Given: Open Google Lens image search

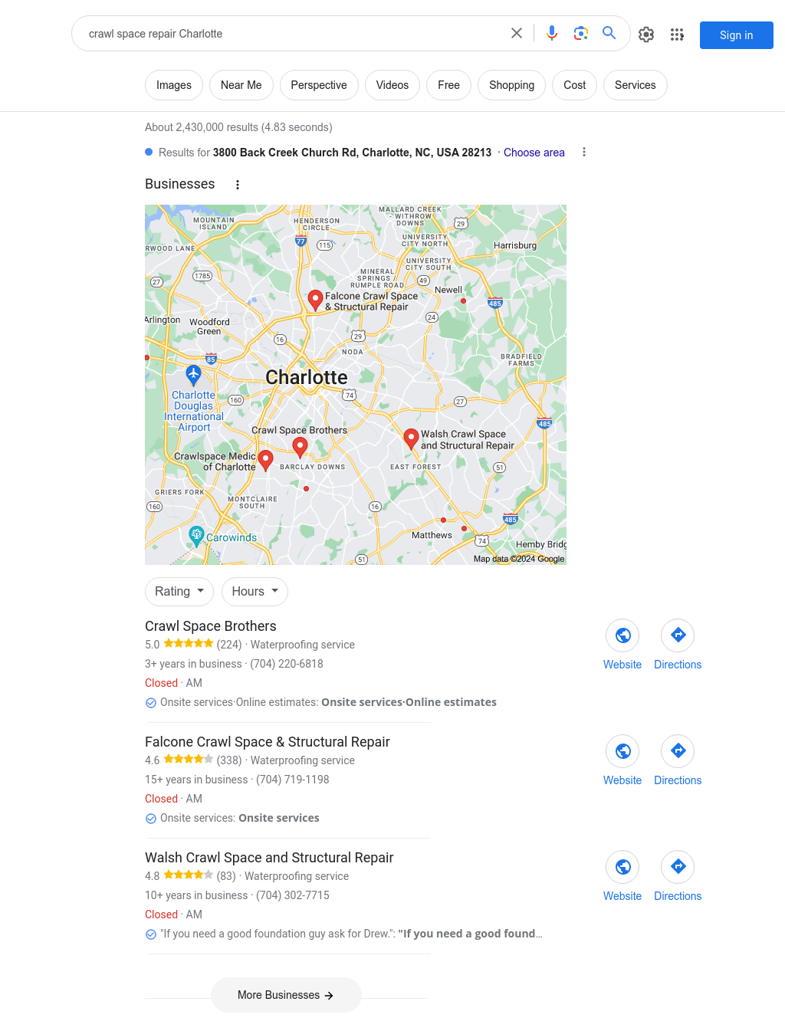Looking at the screenshot, I should [581, 34].
